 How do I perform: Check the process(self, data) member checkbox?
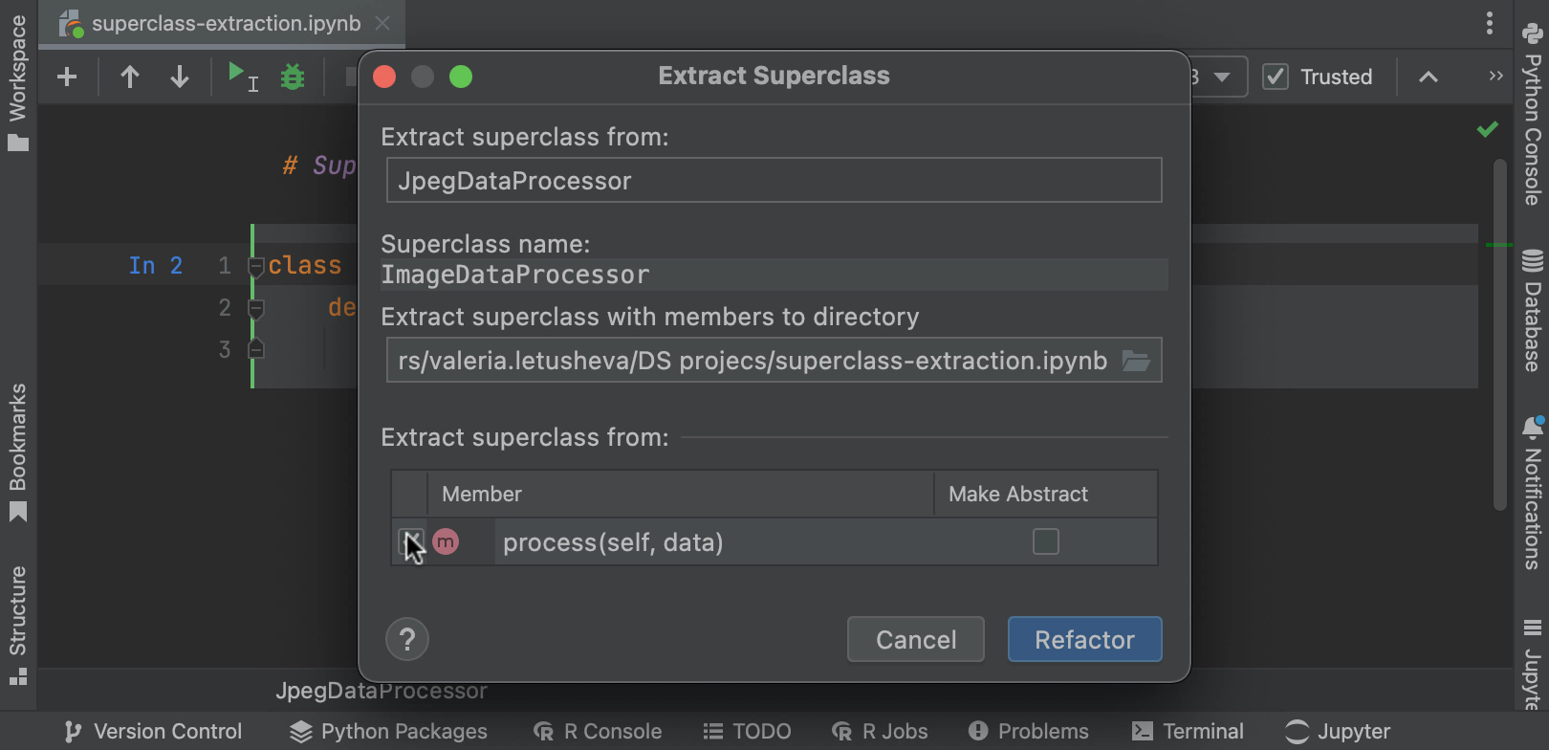pos(410,541)
